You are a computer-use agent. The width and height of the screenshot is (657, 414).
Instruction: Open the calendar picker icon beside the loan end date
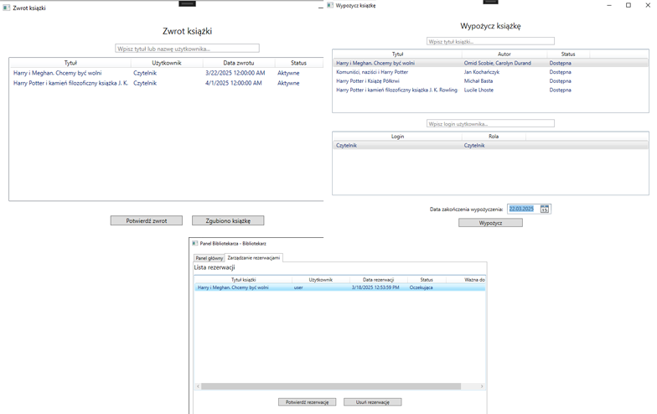[545, 209]
